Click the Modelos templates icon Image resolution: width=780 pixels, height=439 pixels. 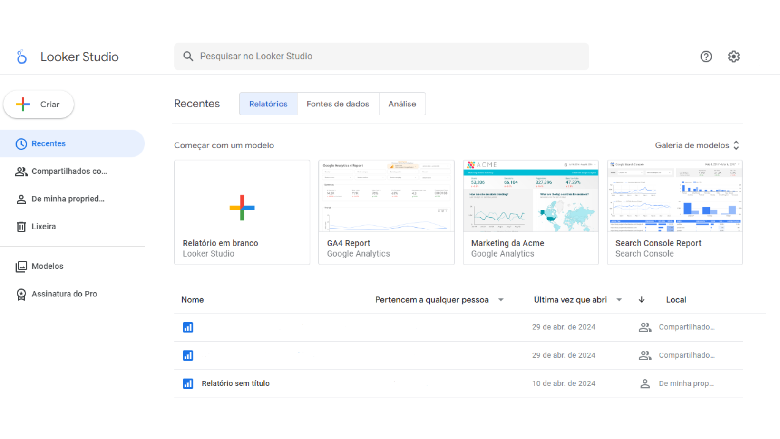coord(21,266)
